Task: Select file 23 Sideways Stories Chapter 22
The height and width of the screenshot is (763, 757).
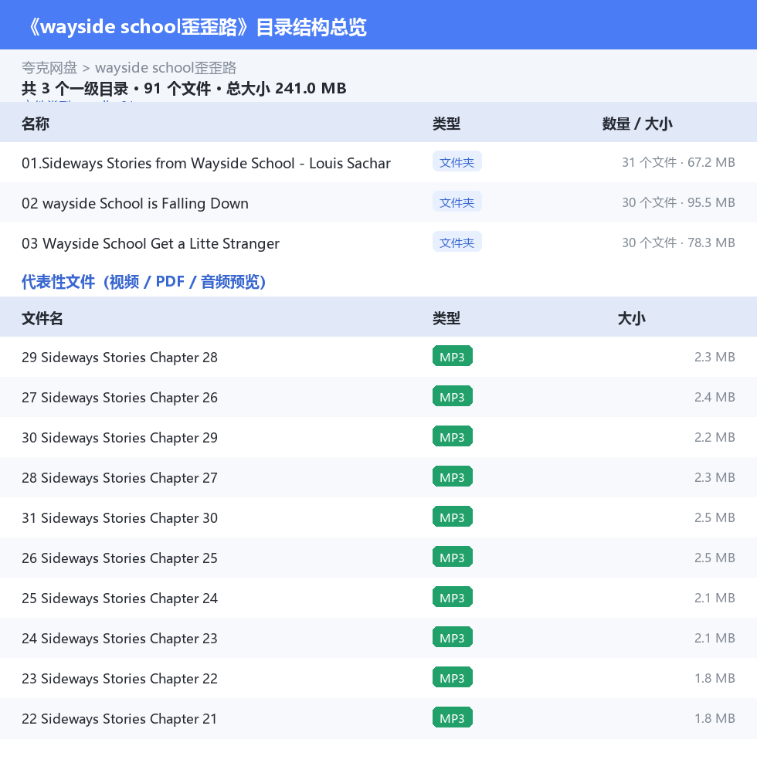Action: pos(119,678)
